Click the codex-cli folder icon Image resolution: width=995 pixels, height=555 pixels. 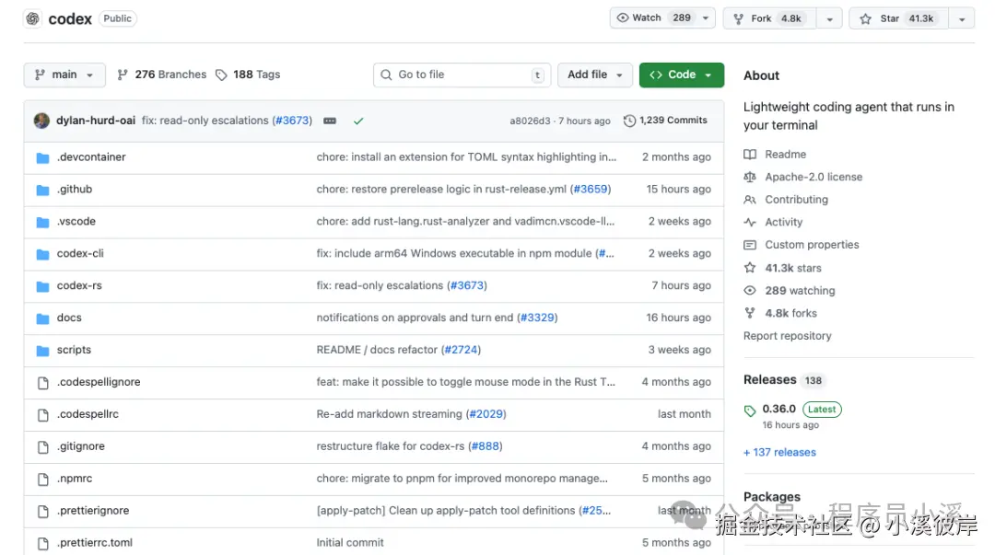(x=42, y=254)
